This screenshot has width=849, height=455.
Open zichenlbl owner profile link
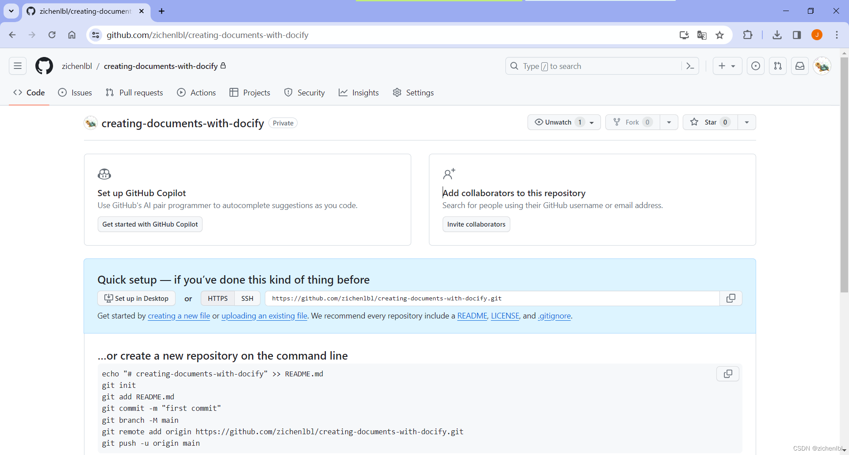pos(77,66)
